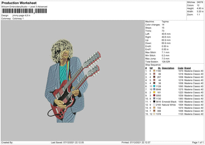Click the Production Worksheet title
This screenshot has height=145, width=205.
[19, 3]
